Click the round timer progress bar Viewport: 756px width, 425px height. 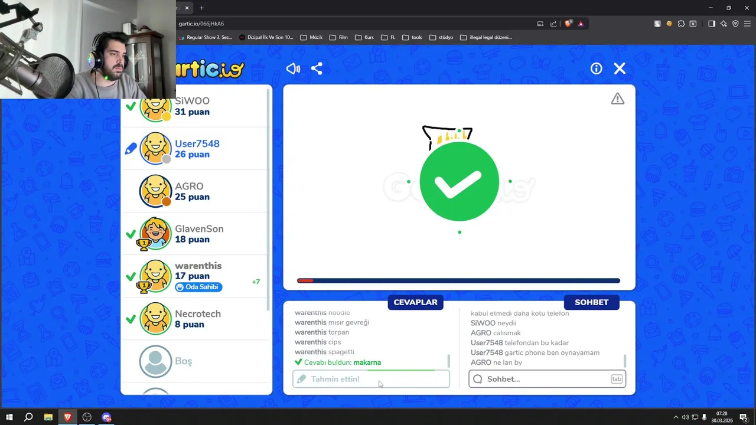pyautogui.click(x=459, y=281)
